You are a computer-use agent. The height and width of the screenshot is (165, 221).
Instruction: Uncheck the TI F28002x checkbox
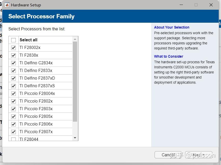tap(13, 48)
